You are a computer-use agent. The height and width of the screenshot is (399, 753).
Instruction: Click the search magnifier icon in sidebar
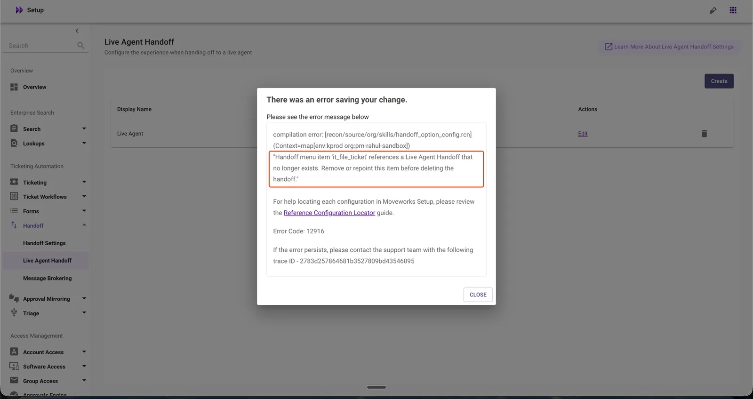pyautogui.click(x=81, y=46)
